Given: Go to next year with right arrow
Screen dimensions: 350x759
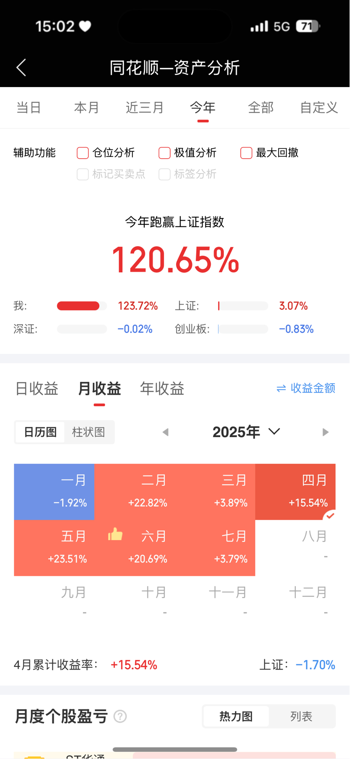Looking at the screenshot, I should point(325,432).
